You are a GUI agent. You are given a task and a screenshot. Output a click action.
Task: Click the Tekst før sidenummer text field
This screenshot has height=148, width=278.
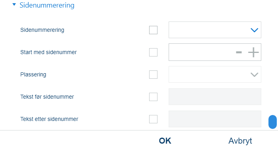click(x=215, y=97)
